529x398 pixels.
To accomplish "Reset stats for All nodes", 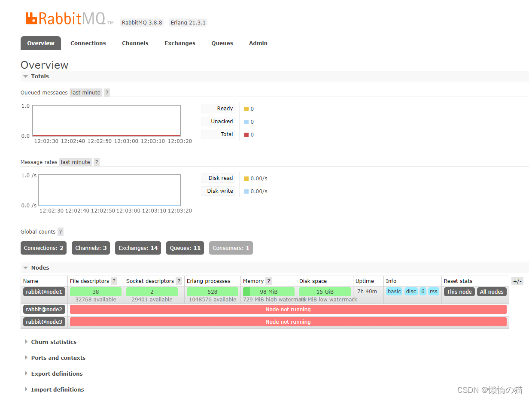I will (x=492, y=292).
